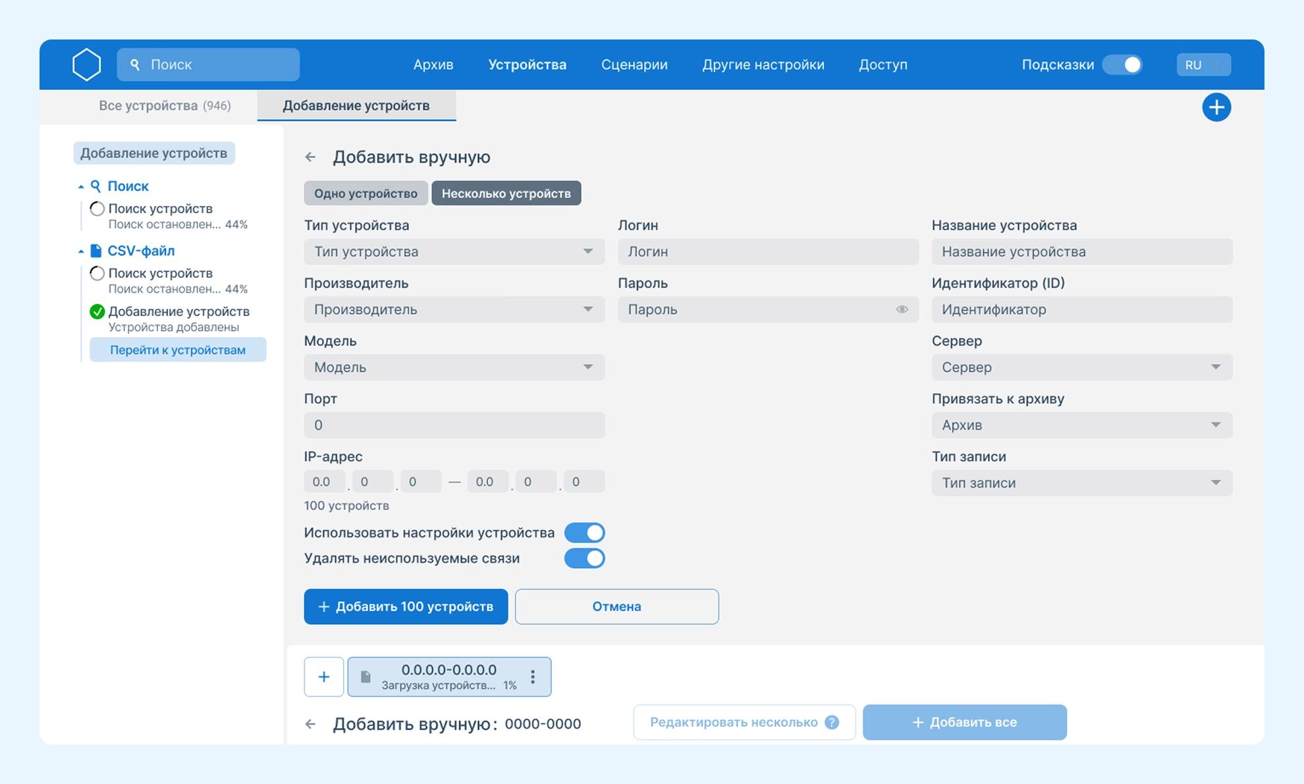Open the Тип записи dropdown
Image resolution: width=1304 pixels, height=784 pixels.
1081,483
